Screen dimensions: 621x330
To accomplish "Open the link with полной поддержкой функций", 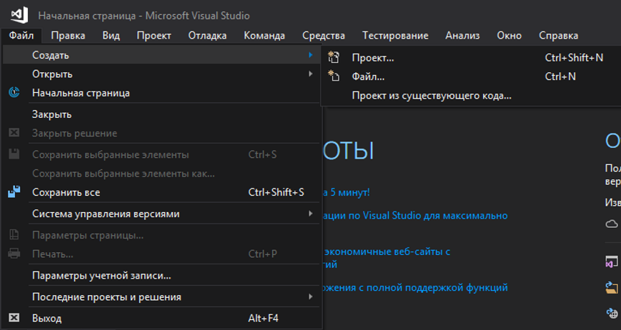I will click(x=415, y=287).
